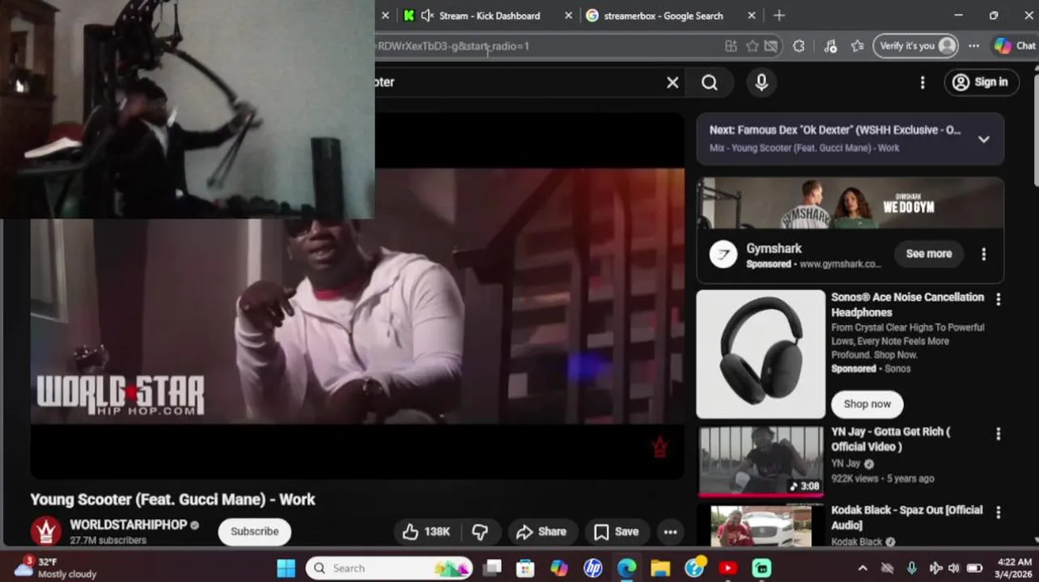
Task: Open more actions menu beside Save
Action: (x=670, y=531)
